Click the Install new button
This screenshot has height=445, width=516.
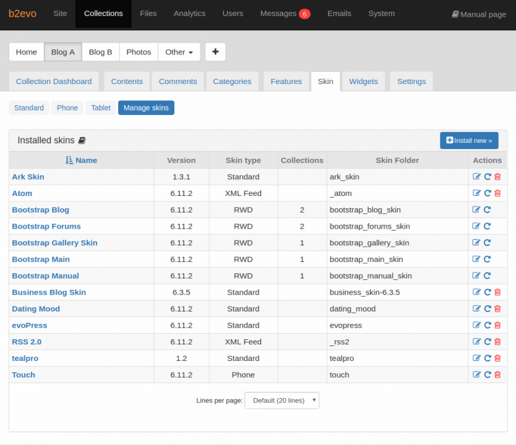pos(469,140)
